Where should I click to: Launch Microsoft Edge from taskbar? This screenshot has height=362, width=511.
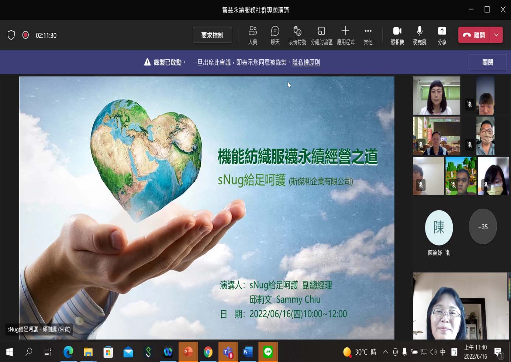click(x=68, y=352)
